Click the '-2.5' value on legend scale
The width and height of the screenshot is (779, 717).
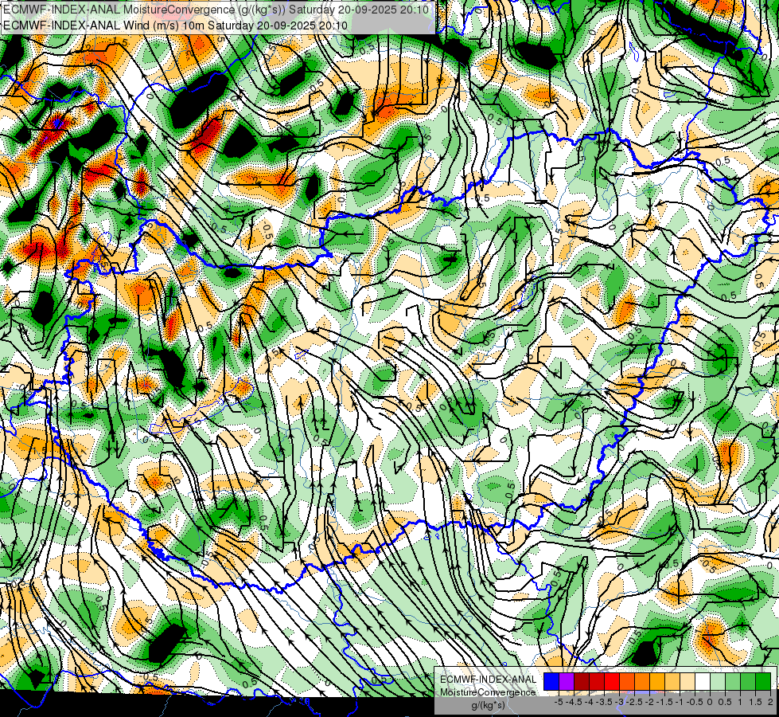(x=634, y=702)
